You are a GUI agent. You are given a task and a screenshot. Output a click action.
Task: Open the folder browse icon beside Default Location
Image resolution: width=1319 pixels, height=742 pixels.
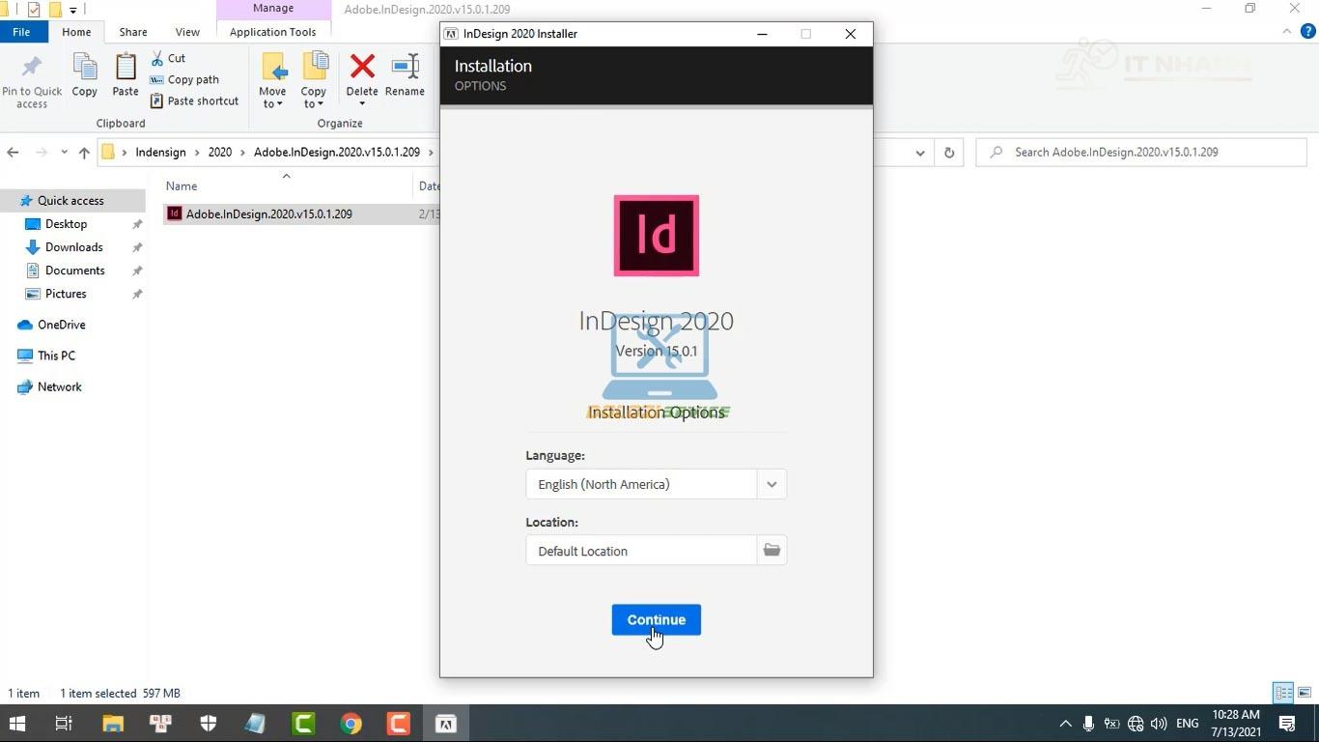coord(771,550)
